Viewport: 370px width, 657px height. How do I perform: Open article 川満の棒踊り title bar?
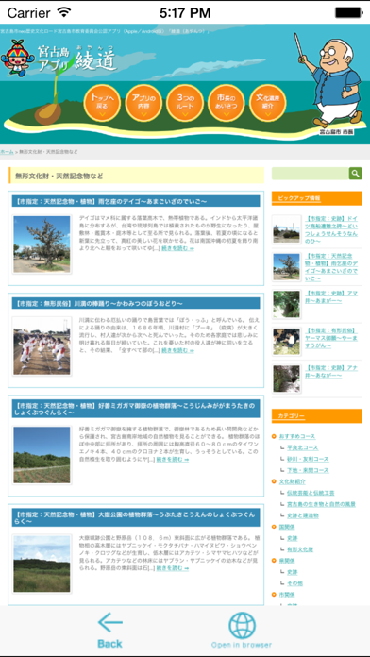pos(136,303)
